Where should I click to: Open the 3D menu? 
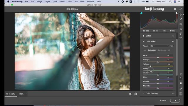[76, 1]
